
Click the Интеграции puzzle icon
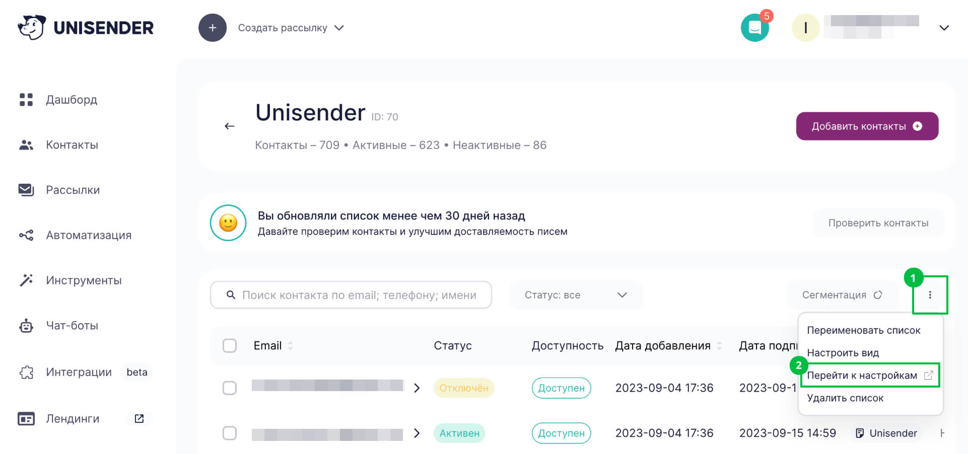[x=26, y=372]
